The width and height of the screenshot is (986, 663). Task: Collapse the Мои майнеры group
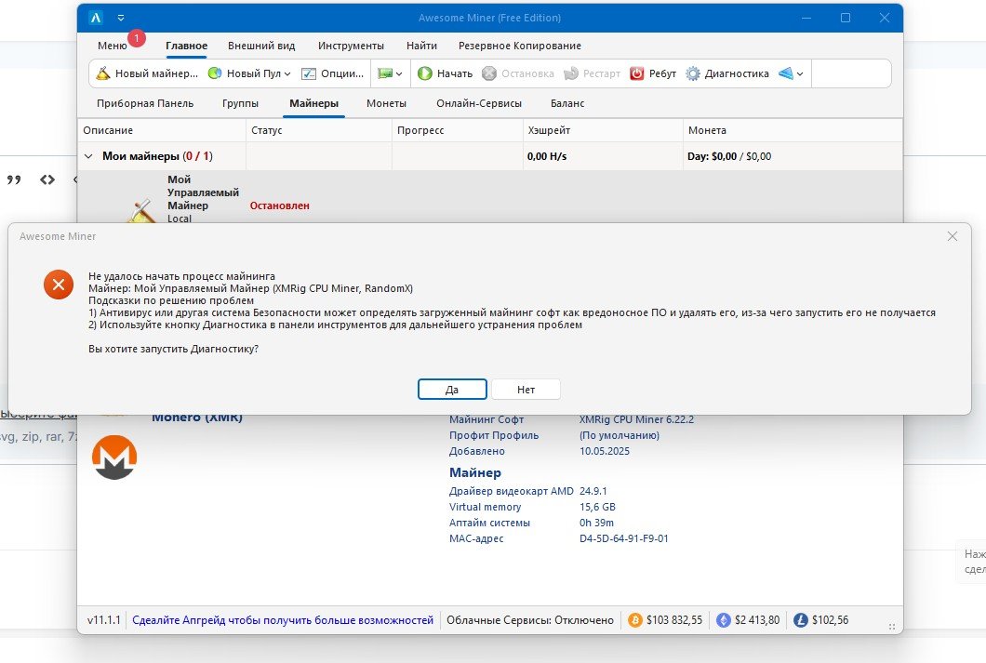pos(88,156)
